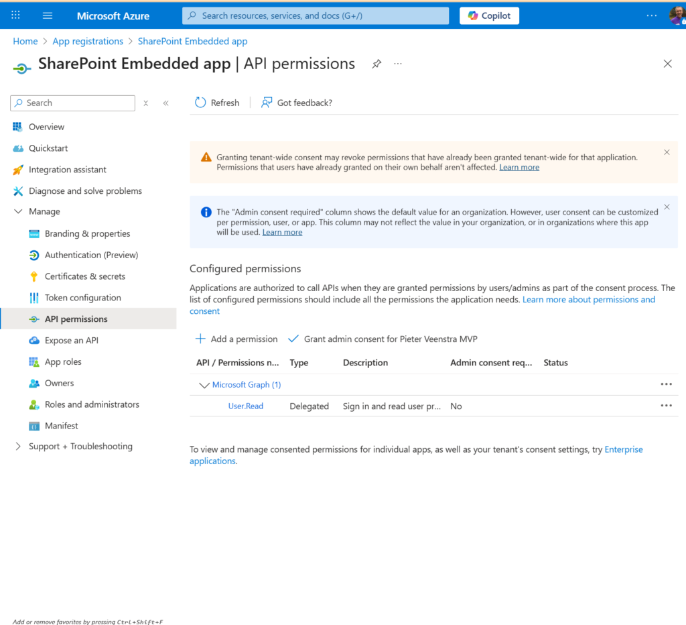
Task: Dismiss the Admin consent info banner
Action: pyautogui.click(x=667, y=207)
